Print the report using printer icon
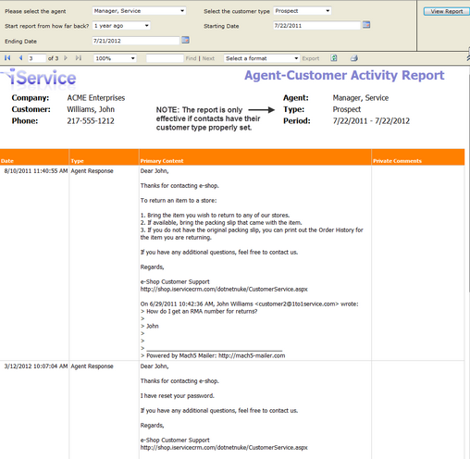The image size is (470, 459). [x=354, y=58]
